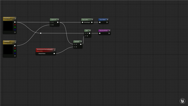Collapse the ChainStart parameter node
This screenshot has height=106, width=188.
coord(15,19)
